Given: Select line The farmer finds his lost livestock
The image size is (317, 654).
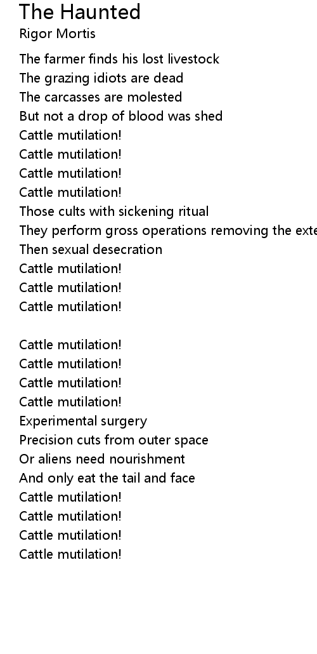Looking at the screenshot, I should pyautogui.click(x=119, y=59).
